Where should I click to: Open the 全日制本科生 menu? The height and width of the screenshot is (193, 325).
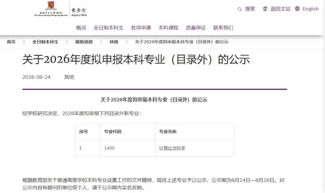[108, 28]
